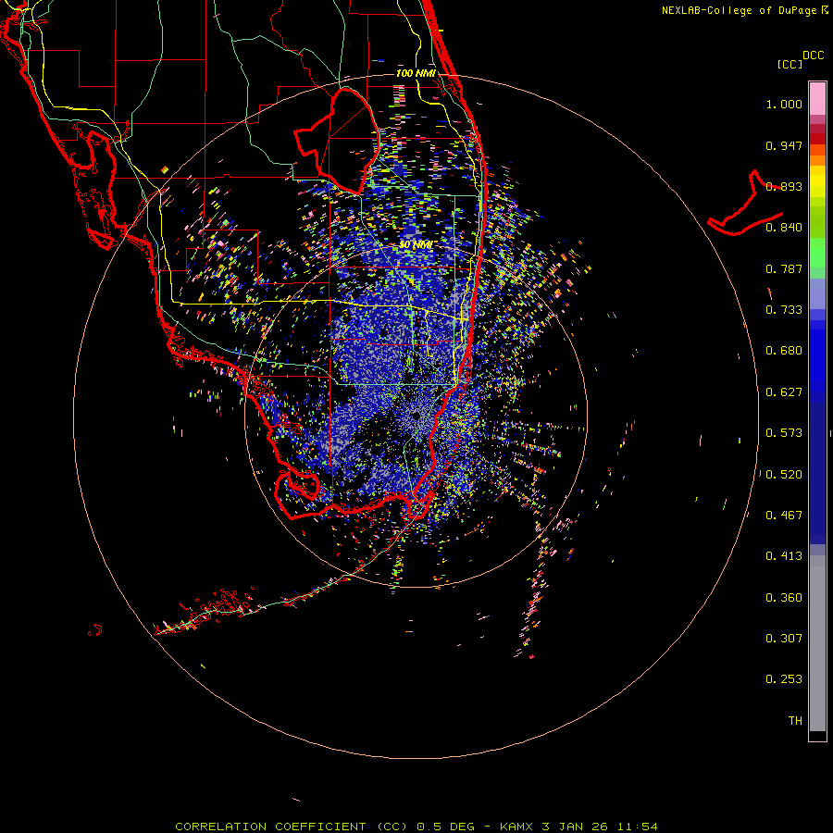
Task: Click the 0.467 scale value
Action: click(784, 516)
